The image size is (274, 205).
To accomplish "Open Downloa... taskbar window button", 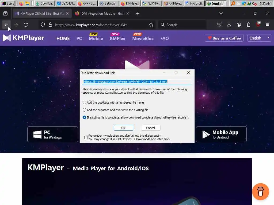I will point(45,3).
